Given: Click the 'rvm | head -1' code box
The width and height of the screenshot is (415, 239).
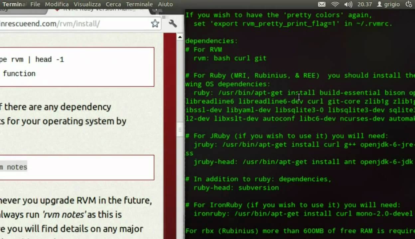Looking at the screenshot, I should [x=77, y=67].
